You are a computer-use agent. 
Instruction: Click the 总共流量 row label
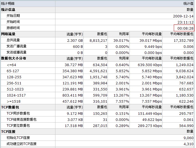click(13, 40)
